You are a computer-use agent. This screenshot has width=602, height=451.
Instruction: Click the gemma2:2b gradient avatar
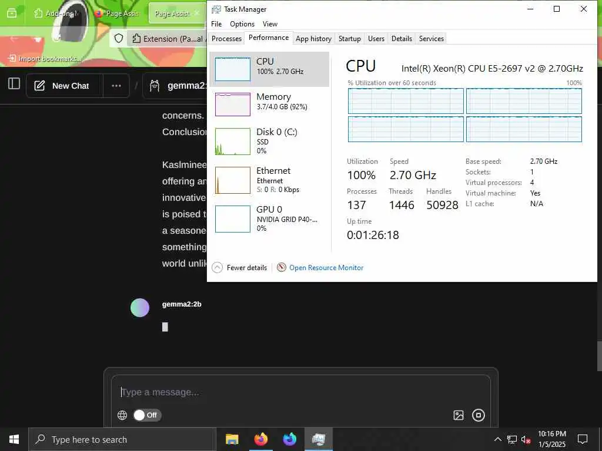click(140, 308)
